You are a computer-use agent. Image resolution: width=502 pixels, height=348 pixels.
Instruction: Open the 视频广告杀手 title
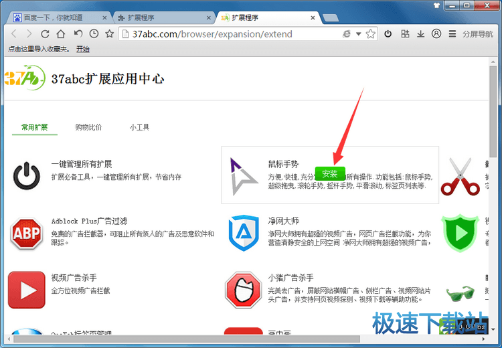74,278
